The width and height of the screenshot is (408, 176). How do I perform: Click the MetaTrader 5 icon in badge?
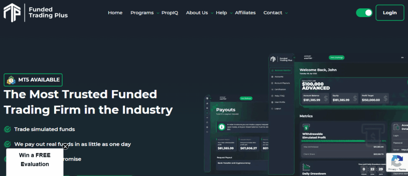coord(11,80)
